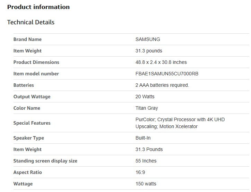Click the 20 Watts value
The width and height of the screenshot is (251, 192).
coord(145,97)
